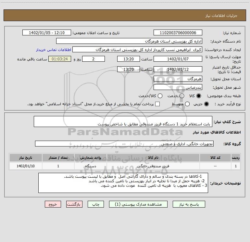Select the کالا radio button
This screenshot has width=250, height=242.
click(x=199, y=96)
